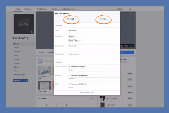Viewport: 169px width, 113px height.
Task: Open Share a Photo or Video tile
Action: (44, 73)
